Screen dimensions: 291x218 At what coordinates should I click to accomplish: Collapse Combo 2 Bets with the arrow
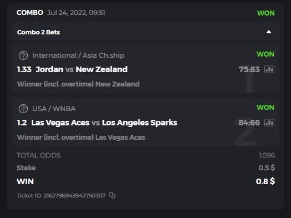(269, 32)
